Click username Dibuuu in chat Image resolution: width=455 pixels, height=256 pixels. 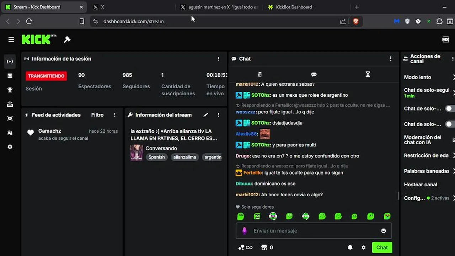(244, 184)
